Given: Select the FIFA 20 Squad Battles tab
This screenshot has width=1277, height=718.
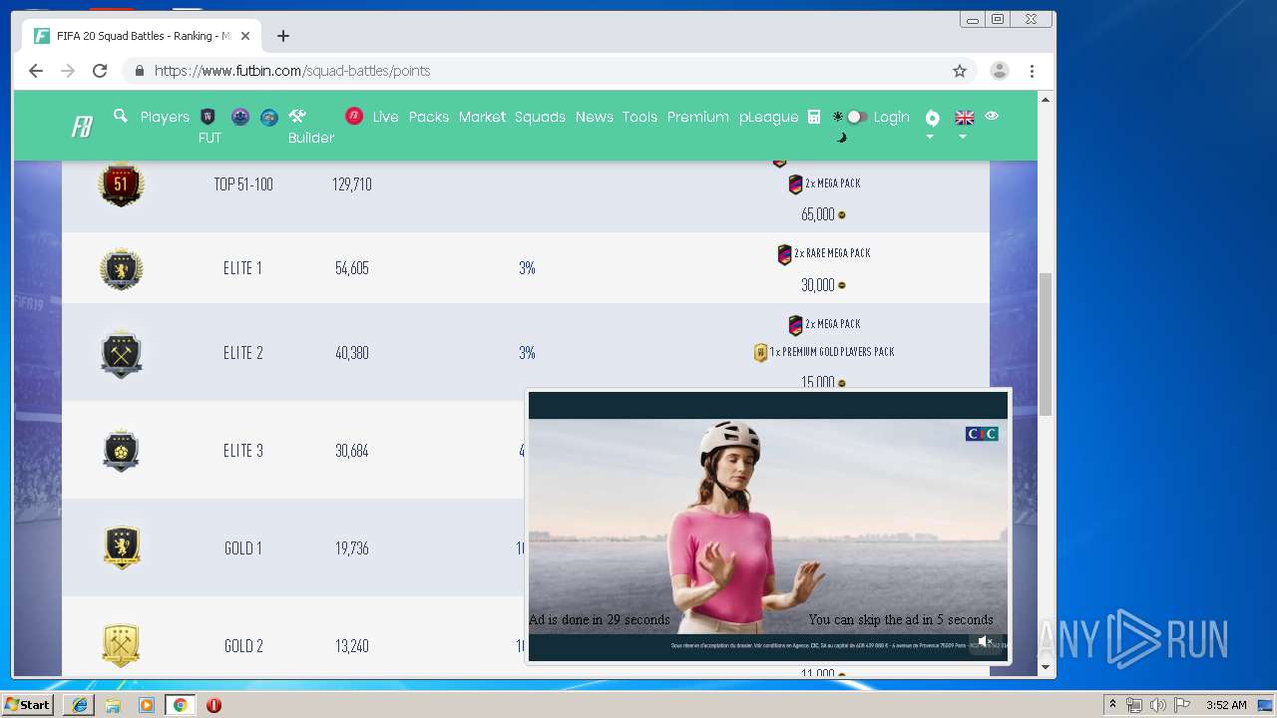Looking at the screenshot, I should (x=142, y=36).
